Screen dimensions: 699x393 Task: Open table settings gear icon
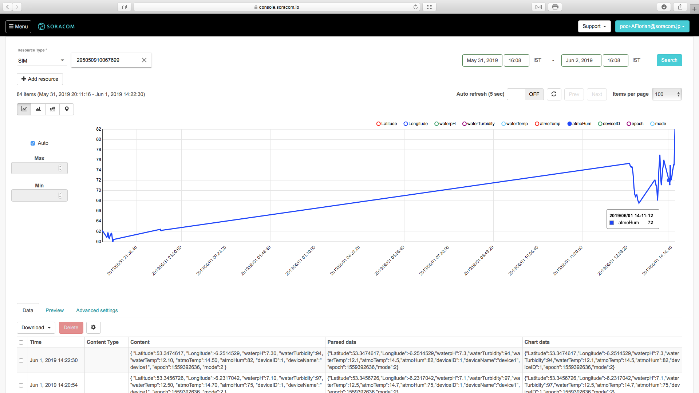(93, 327)
